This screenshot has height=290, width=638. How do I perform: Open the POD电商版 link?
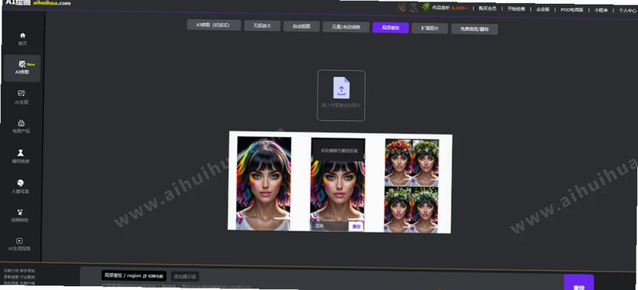[572, 10]
